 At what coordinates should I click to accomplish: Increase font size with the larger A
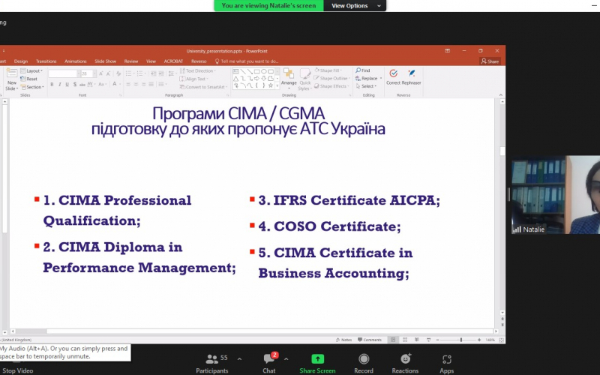point(101,73)
